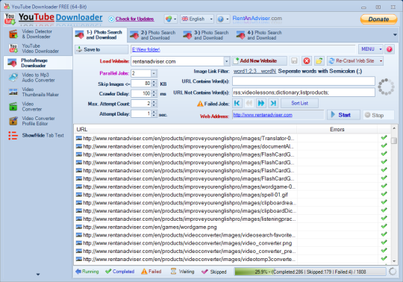This screenshot has width=403, height=282.
Task: Select Photo/Image Downloader sidebar item
Action: pos(37,63)
